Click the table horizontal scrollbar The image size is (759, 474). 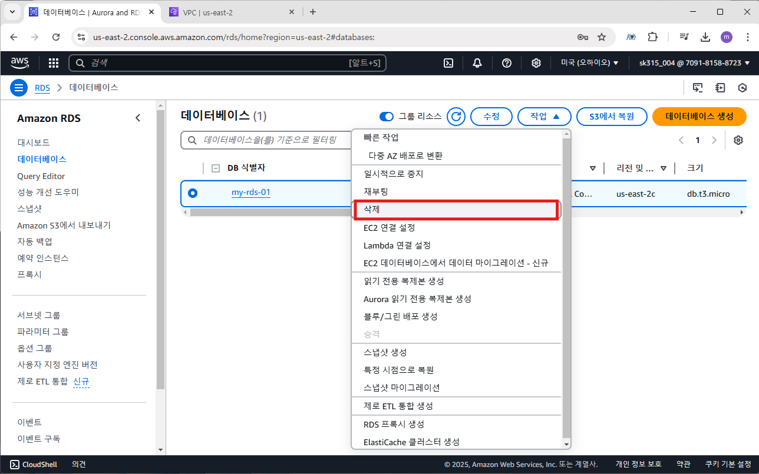point(269,212)
